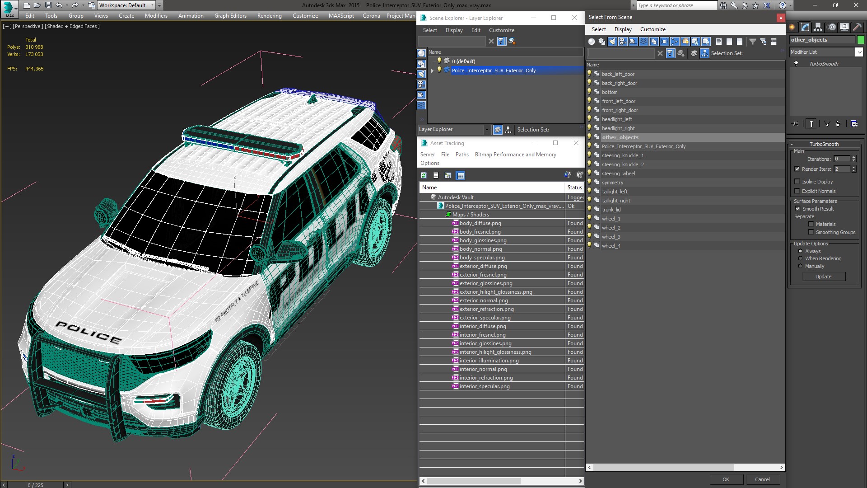Click Render Iters spinner arrows
This screenshot has height=488, width=867.
click(x=853, y=169)
